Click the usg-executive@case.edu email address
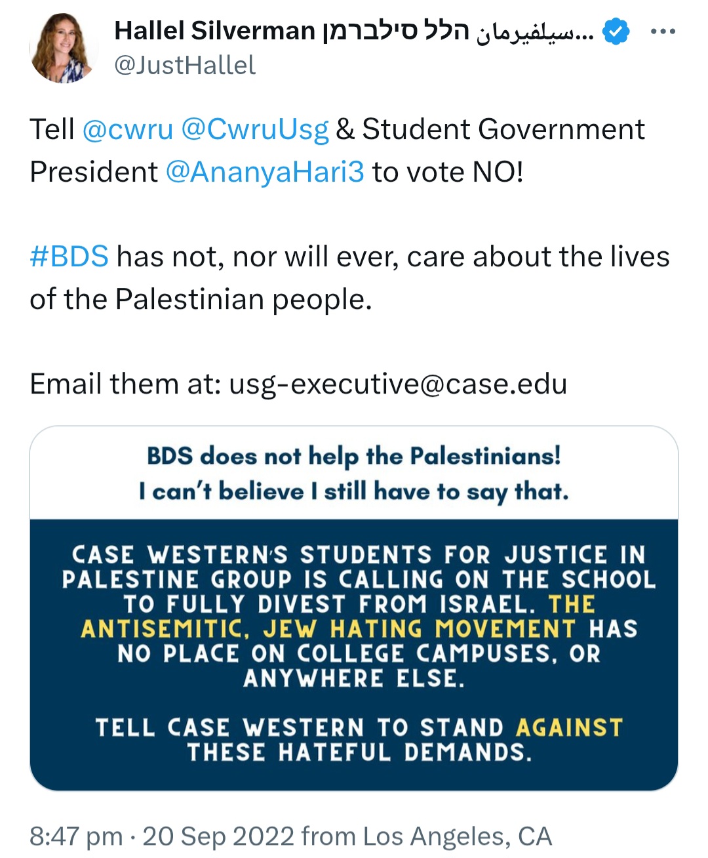Viewport: 708px width, 858px height. tap(398, 384)
